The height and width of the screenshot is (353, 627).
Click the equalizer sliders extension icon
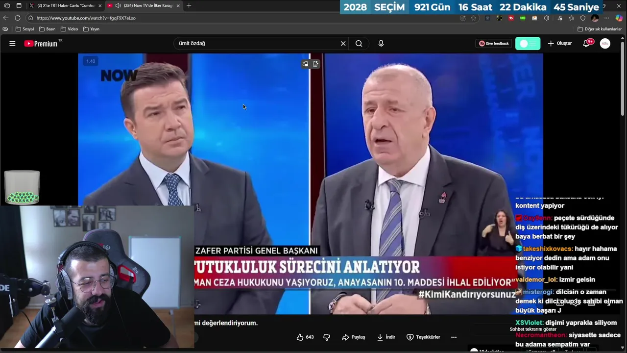click(x=487, y=18)
